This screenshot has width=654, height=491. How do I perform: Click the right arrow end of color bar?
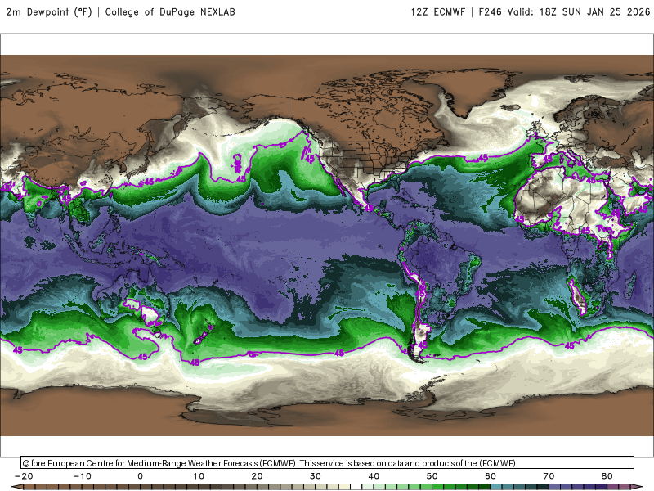pos(638,487)
